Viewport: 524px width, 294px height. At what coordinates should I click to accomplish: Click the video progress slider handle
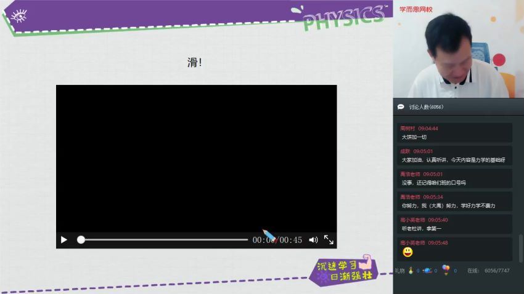click(81, 240)
